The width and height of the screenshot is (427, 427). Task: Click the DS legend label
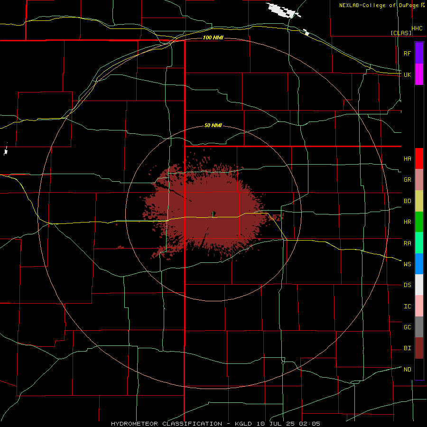pyautogui.click(x=407, y=285)
